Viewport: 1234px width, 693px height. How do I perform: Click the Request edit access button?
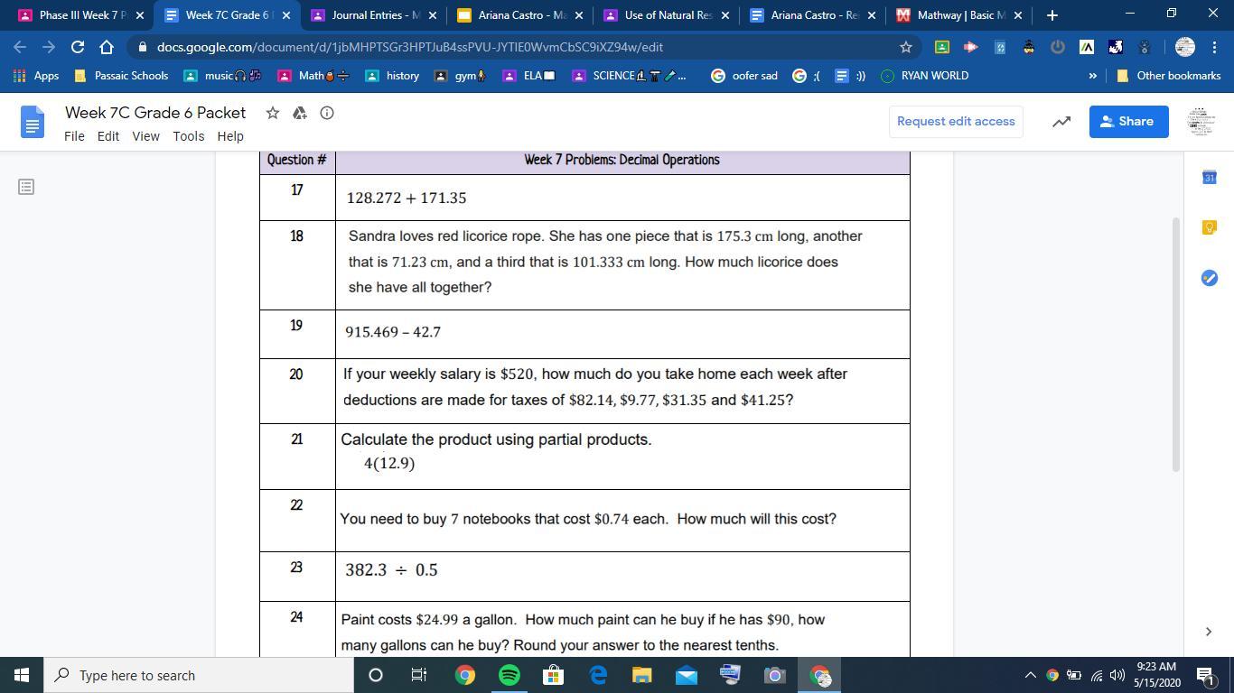point(956,122)
